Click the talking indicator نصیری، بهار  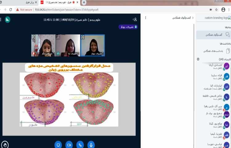(128, 27)
